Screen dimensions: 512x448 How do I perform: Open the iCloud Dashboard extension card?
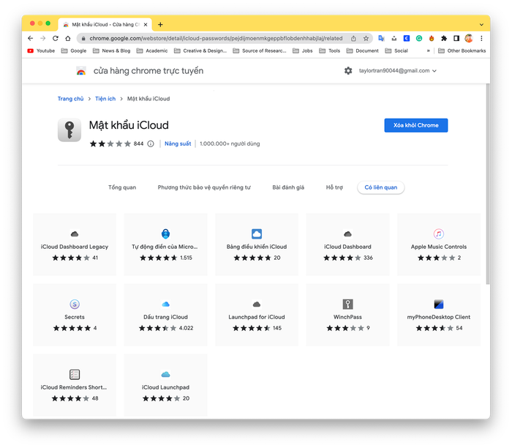point(347,244)
